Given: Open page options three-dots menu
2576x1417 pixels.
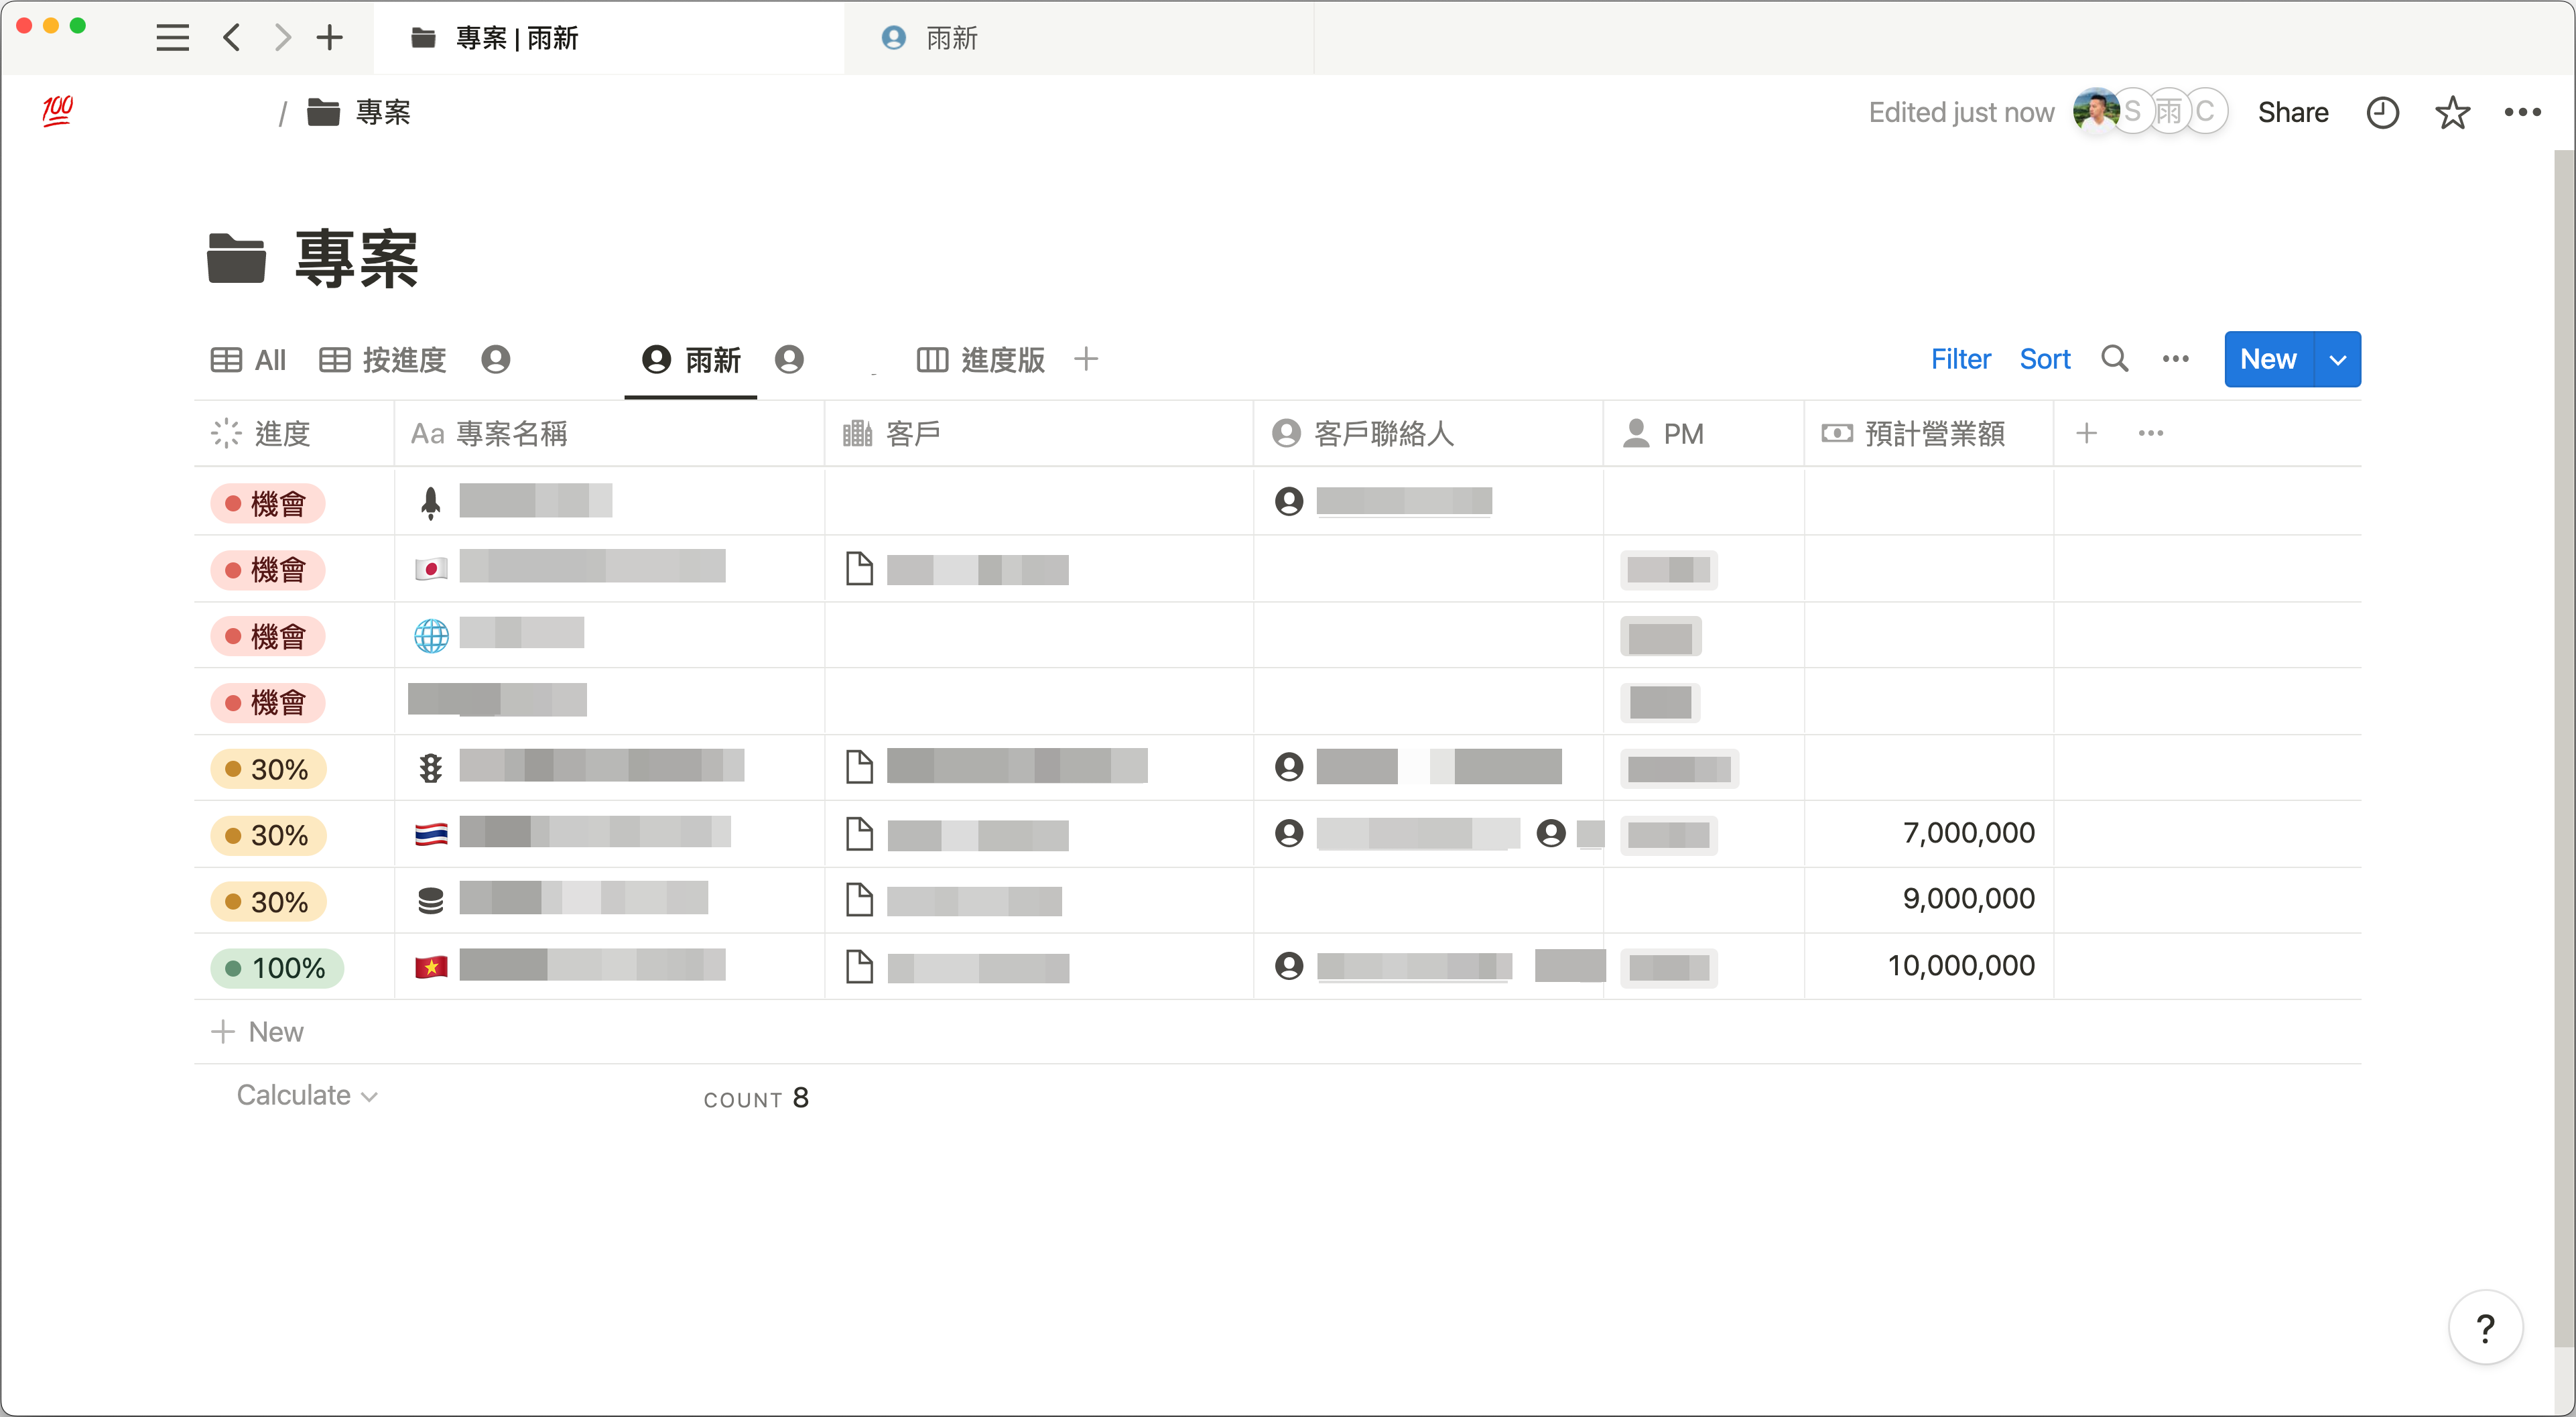Looking at the screenshot, I should point(2522,112).
